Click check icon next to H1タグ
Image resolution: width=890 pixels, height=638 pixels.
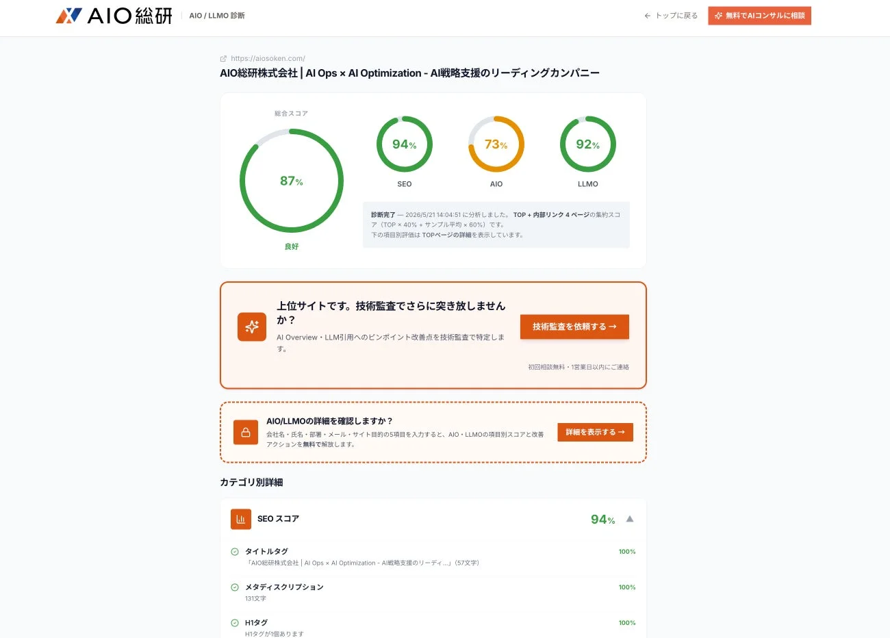pos(235,623)
